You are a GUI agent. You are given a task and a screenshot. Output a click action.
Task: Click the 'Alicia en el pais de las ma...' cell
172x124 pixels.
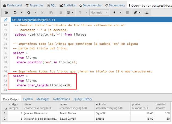click(x=41, y=119)
